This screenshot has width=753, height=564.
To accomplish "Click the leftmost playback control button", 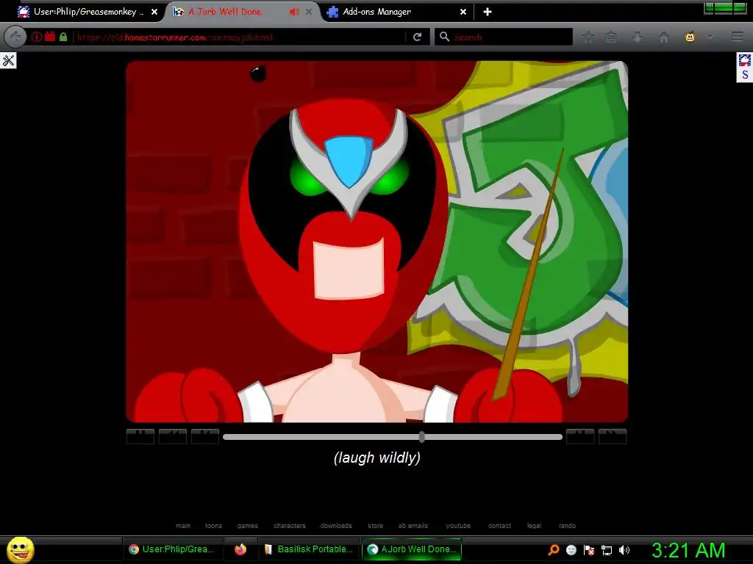I will point(140,436).
